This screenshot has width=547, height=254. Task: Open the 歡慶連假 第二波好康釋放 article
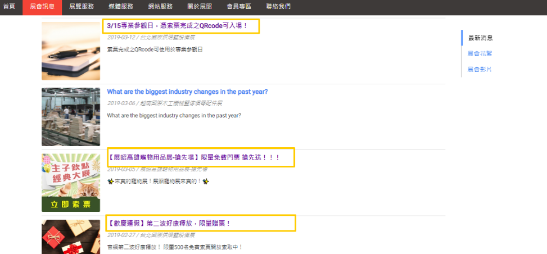pyautogui.click(x=169, y=223)
